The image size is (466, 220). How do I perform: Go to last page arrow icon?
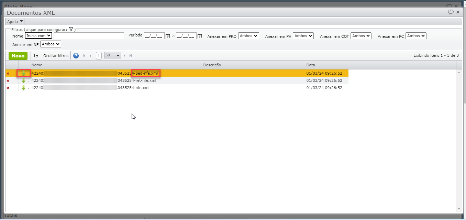(x=131, y=56)
